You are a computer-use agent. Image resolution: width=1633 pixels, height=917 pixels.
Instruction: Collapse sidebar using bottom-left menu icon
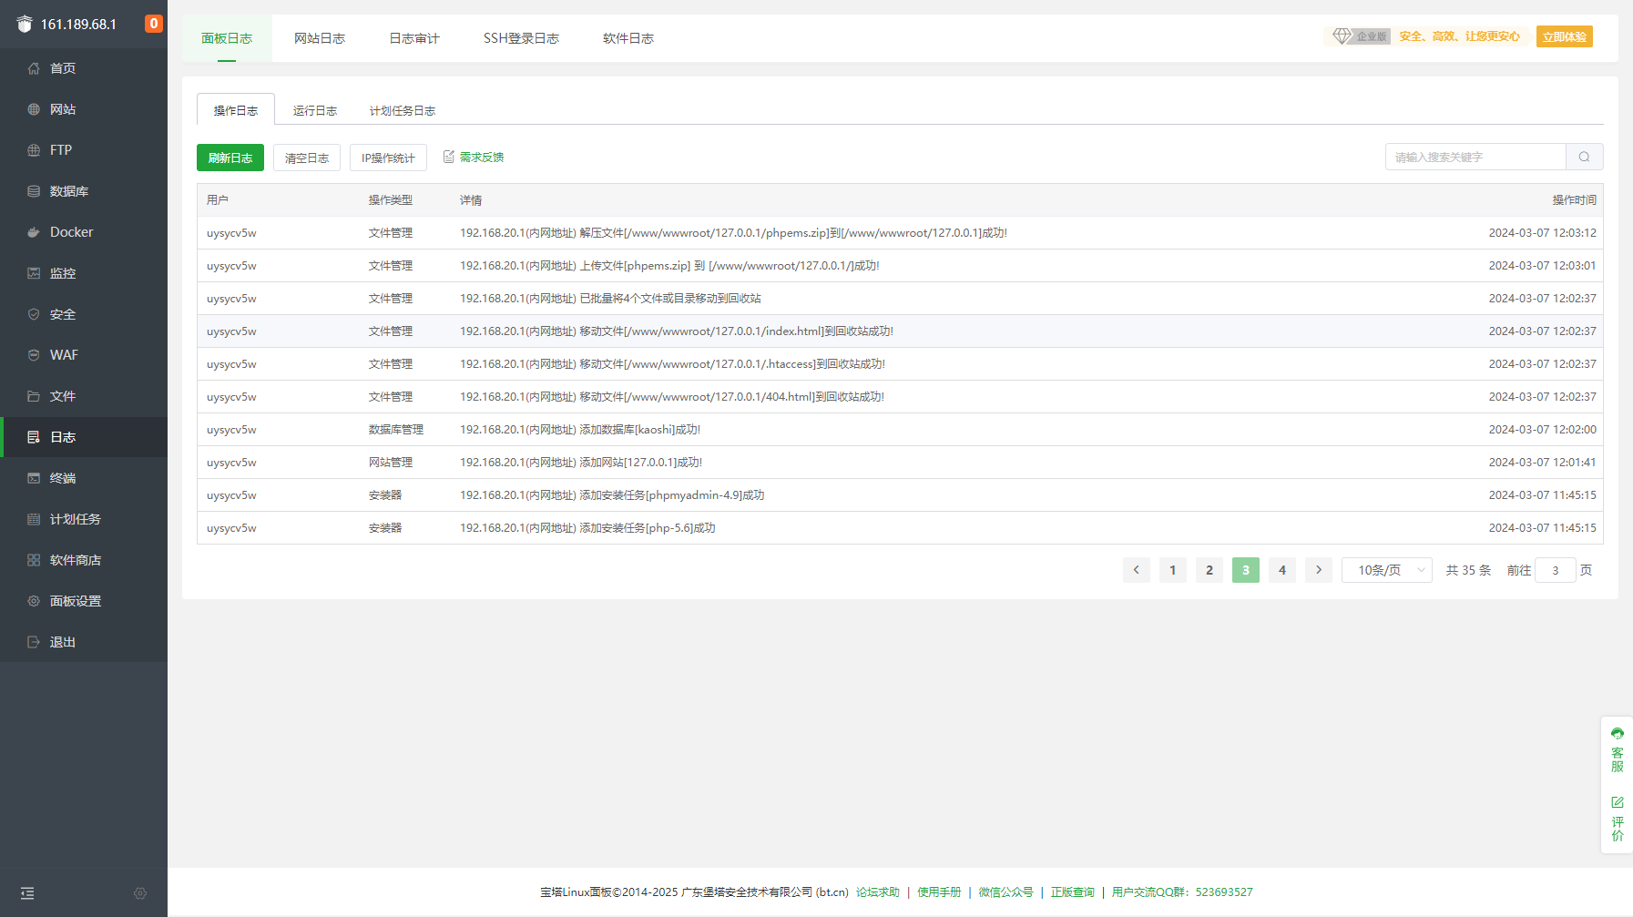coord(27,893)
